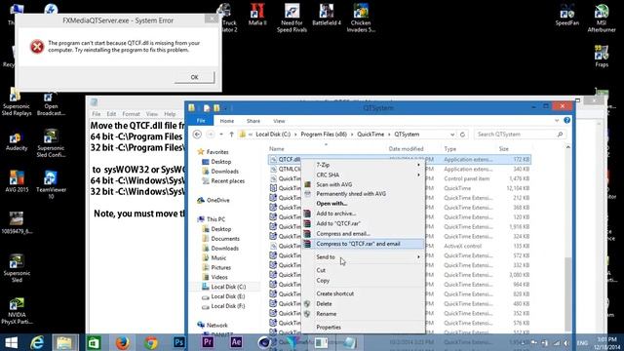Click OK in the System Error dialog
Screen dimensions: 624x351
(194, 77)
